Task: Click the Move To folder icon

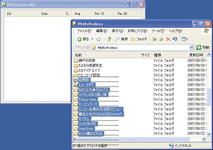Action: click(x=154, y=39)
